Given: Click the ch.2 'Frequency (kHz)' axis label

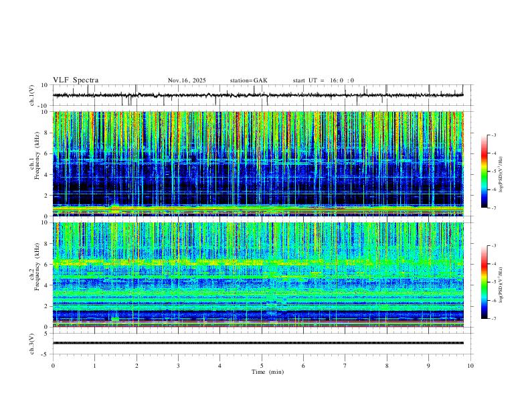Looking at the screenshot, I should click(37, 267).
